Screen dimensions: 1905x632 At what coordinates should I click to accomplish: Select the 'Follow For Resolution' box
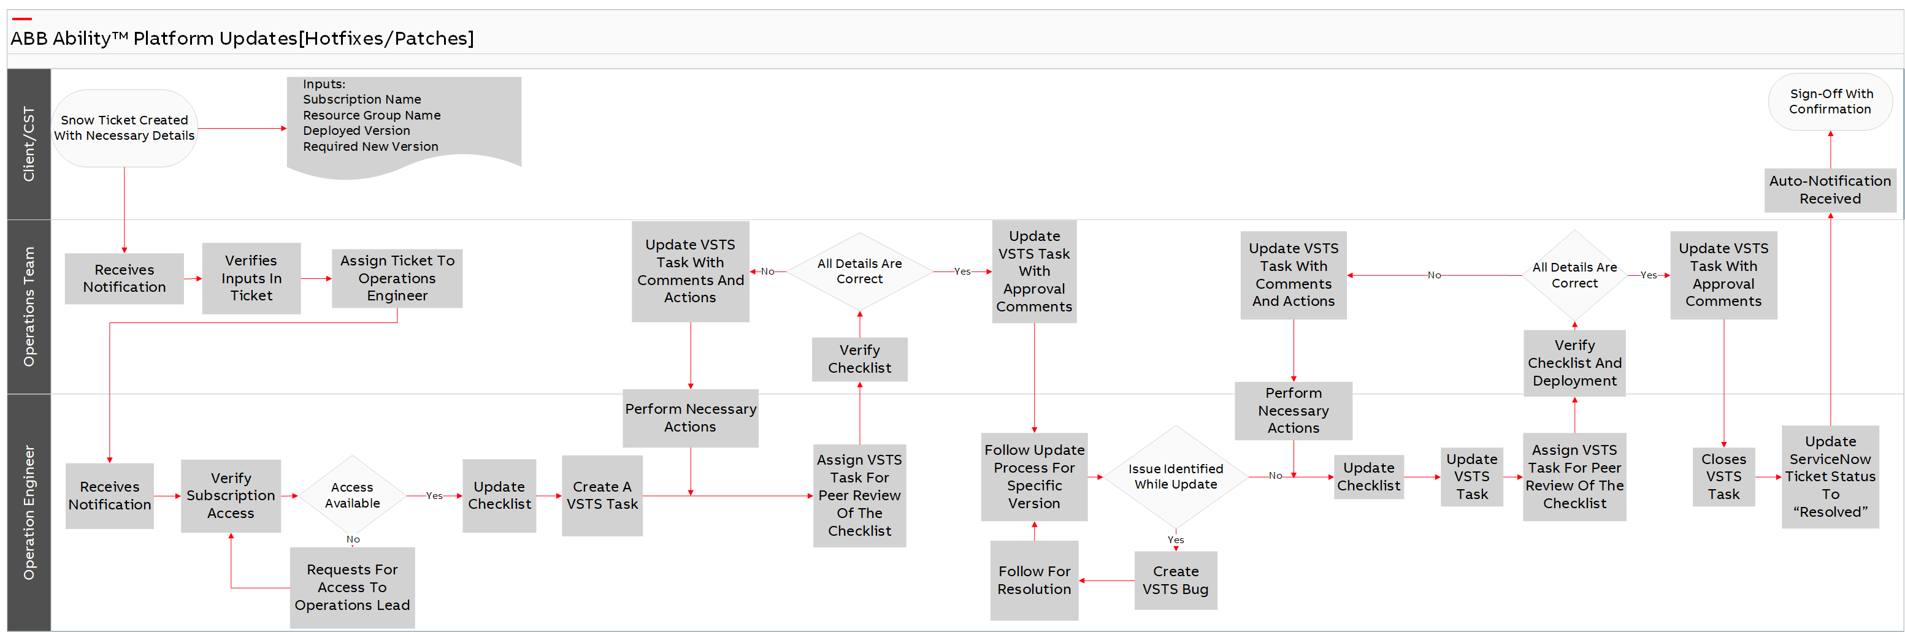(1034, 581)
